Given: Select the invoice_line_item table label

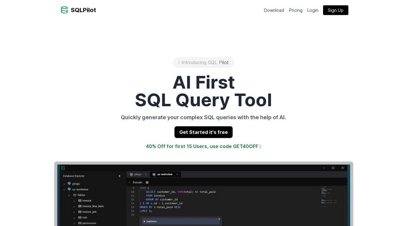Looking at the screenshot, I should tap(93, 206).
